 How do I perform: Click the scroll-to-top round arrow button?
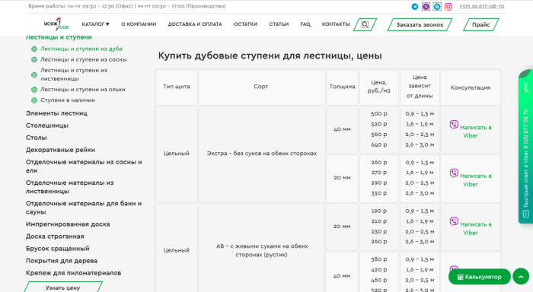point(521,276)
